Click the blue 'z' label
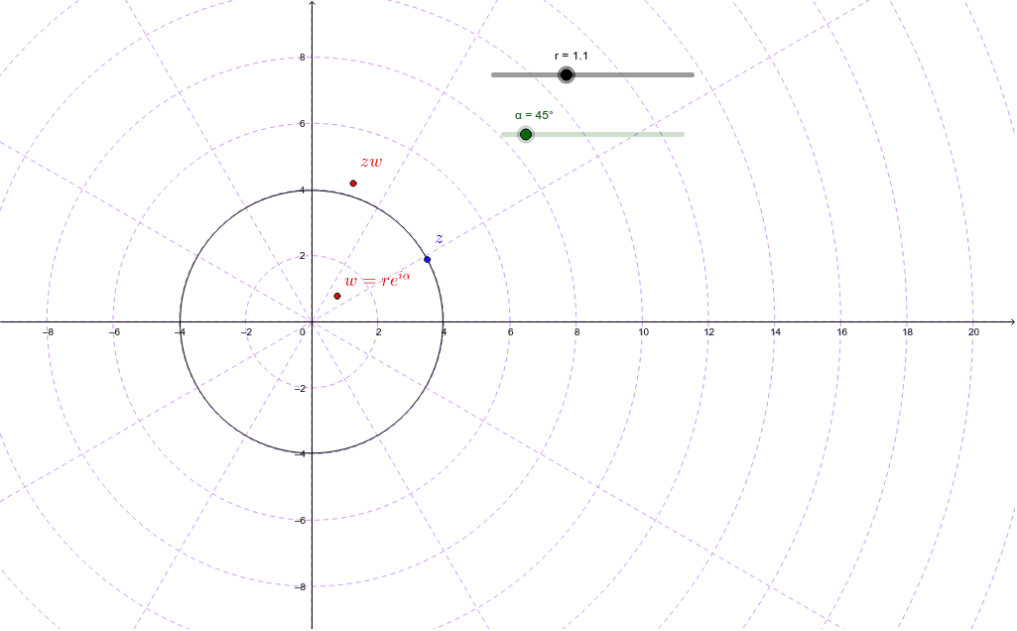 440,239
